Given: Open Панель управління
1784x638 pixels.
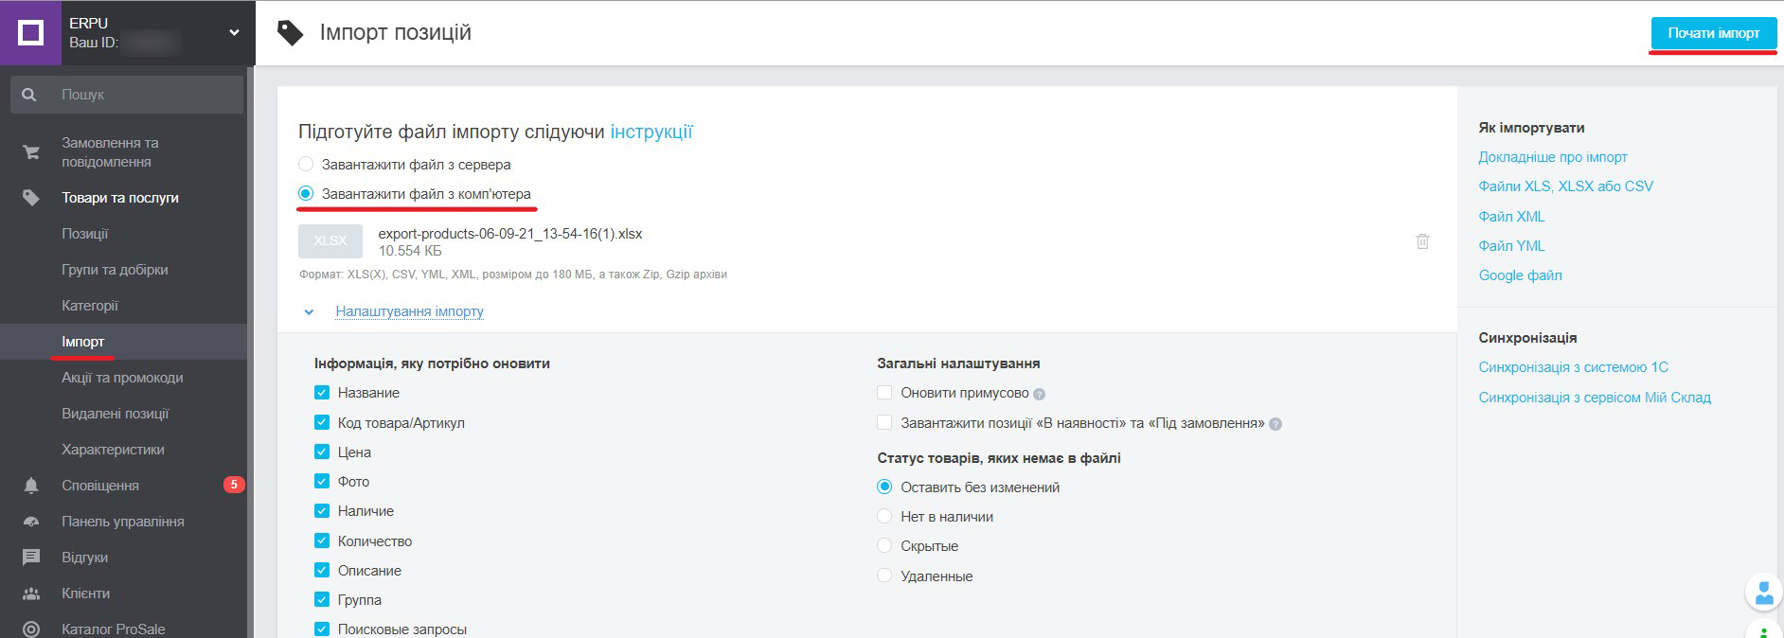Looking at the screenshot, I should click(123, 522).
